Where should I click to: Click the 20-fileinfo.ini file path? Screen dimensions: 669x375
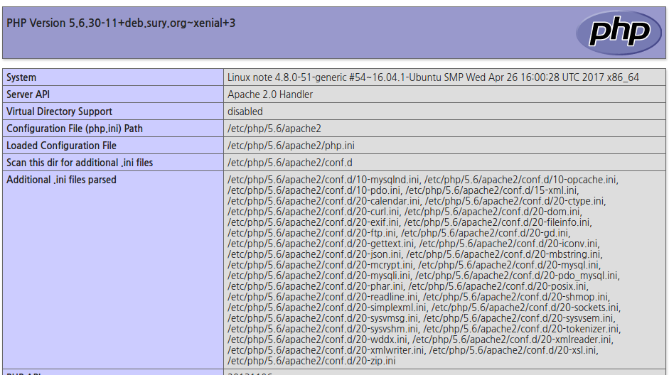[497, 222]
